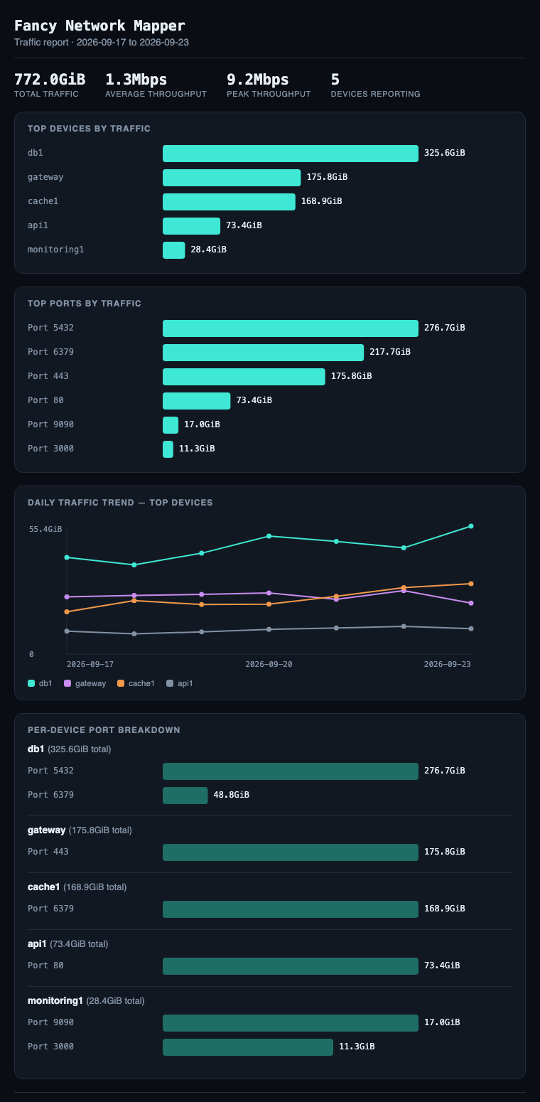540x1102 pixels.
Task: Click the Top Devices By Traffic heading
Action: point(90,129)
